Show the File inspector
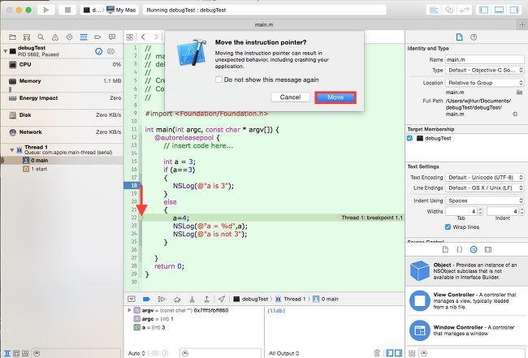The height and width of the screenshot is (358, 528). tap(459, 37)
